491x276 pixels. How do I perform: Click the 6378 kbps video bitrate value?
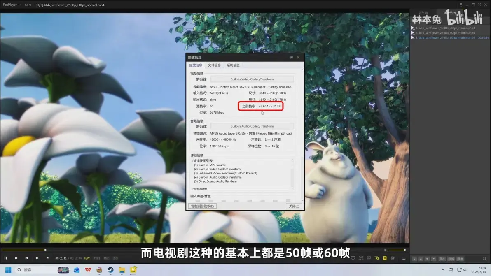tap(217, 112)
